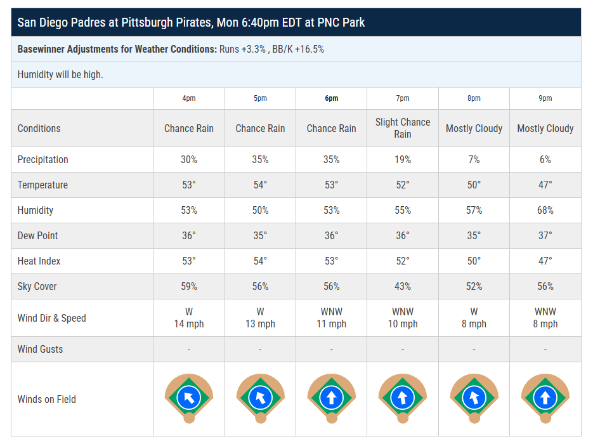Click the Wind Dir & Speed row label
Image resolution: width=593 pixels, height=446 pixels.
pos(51,318)
